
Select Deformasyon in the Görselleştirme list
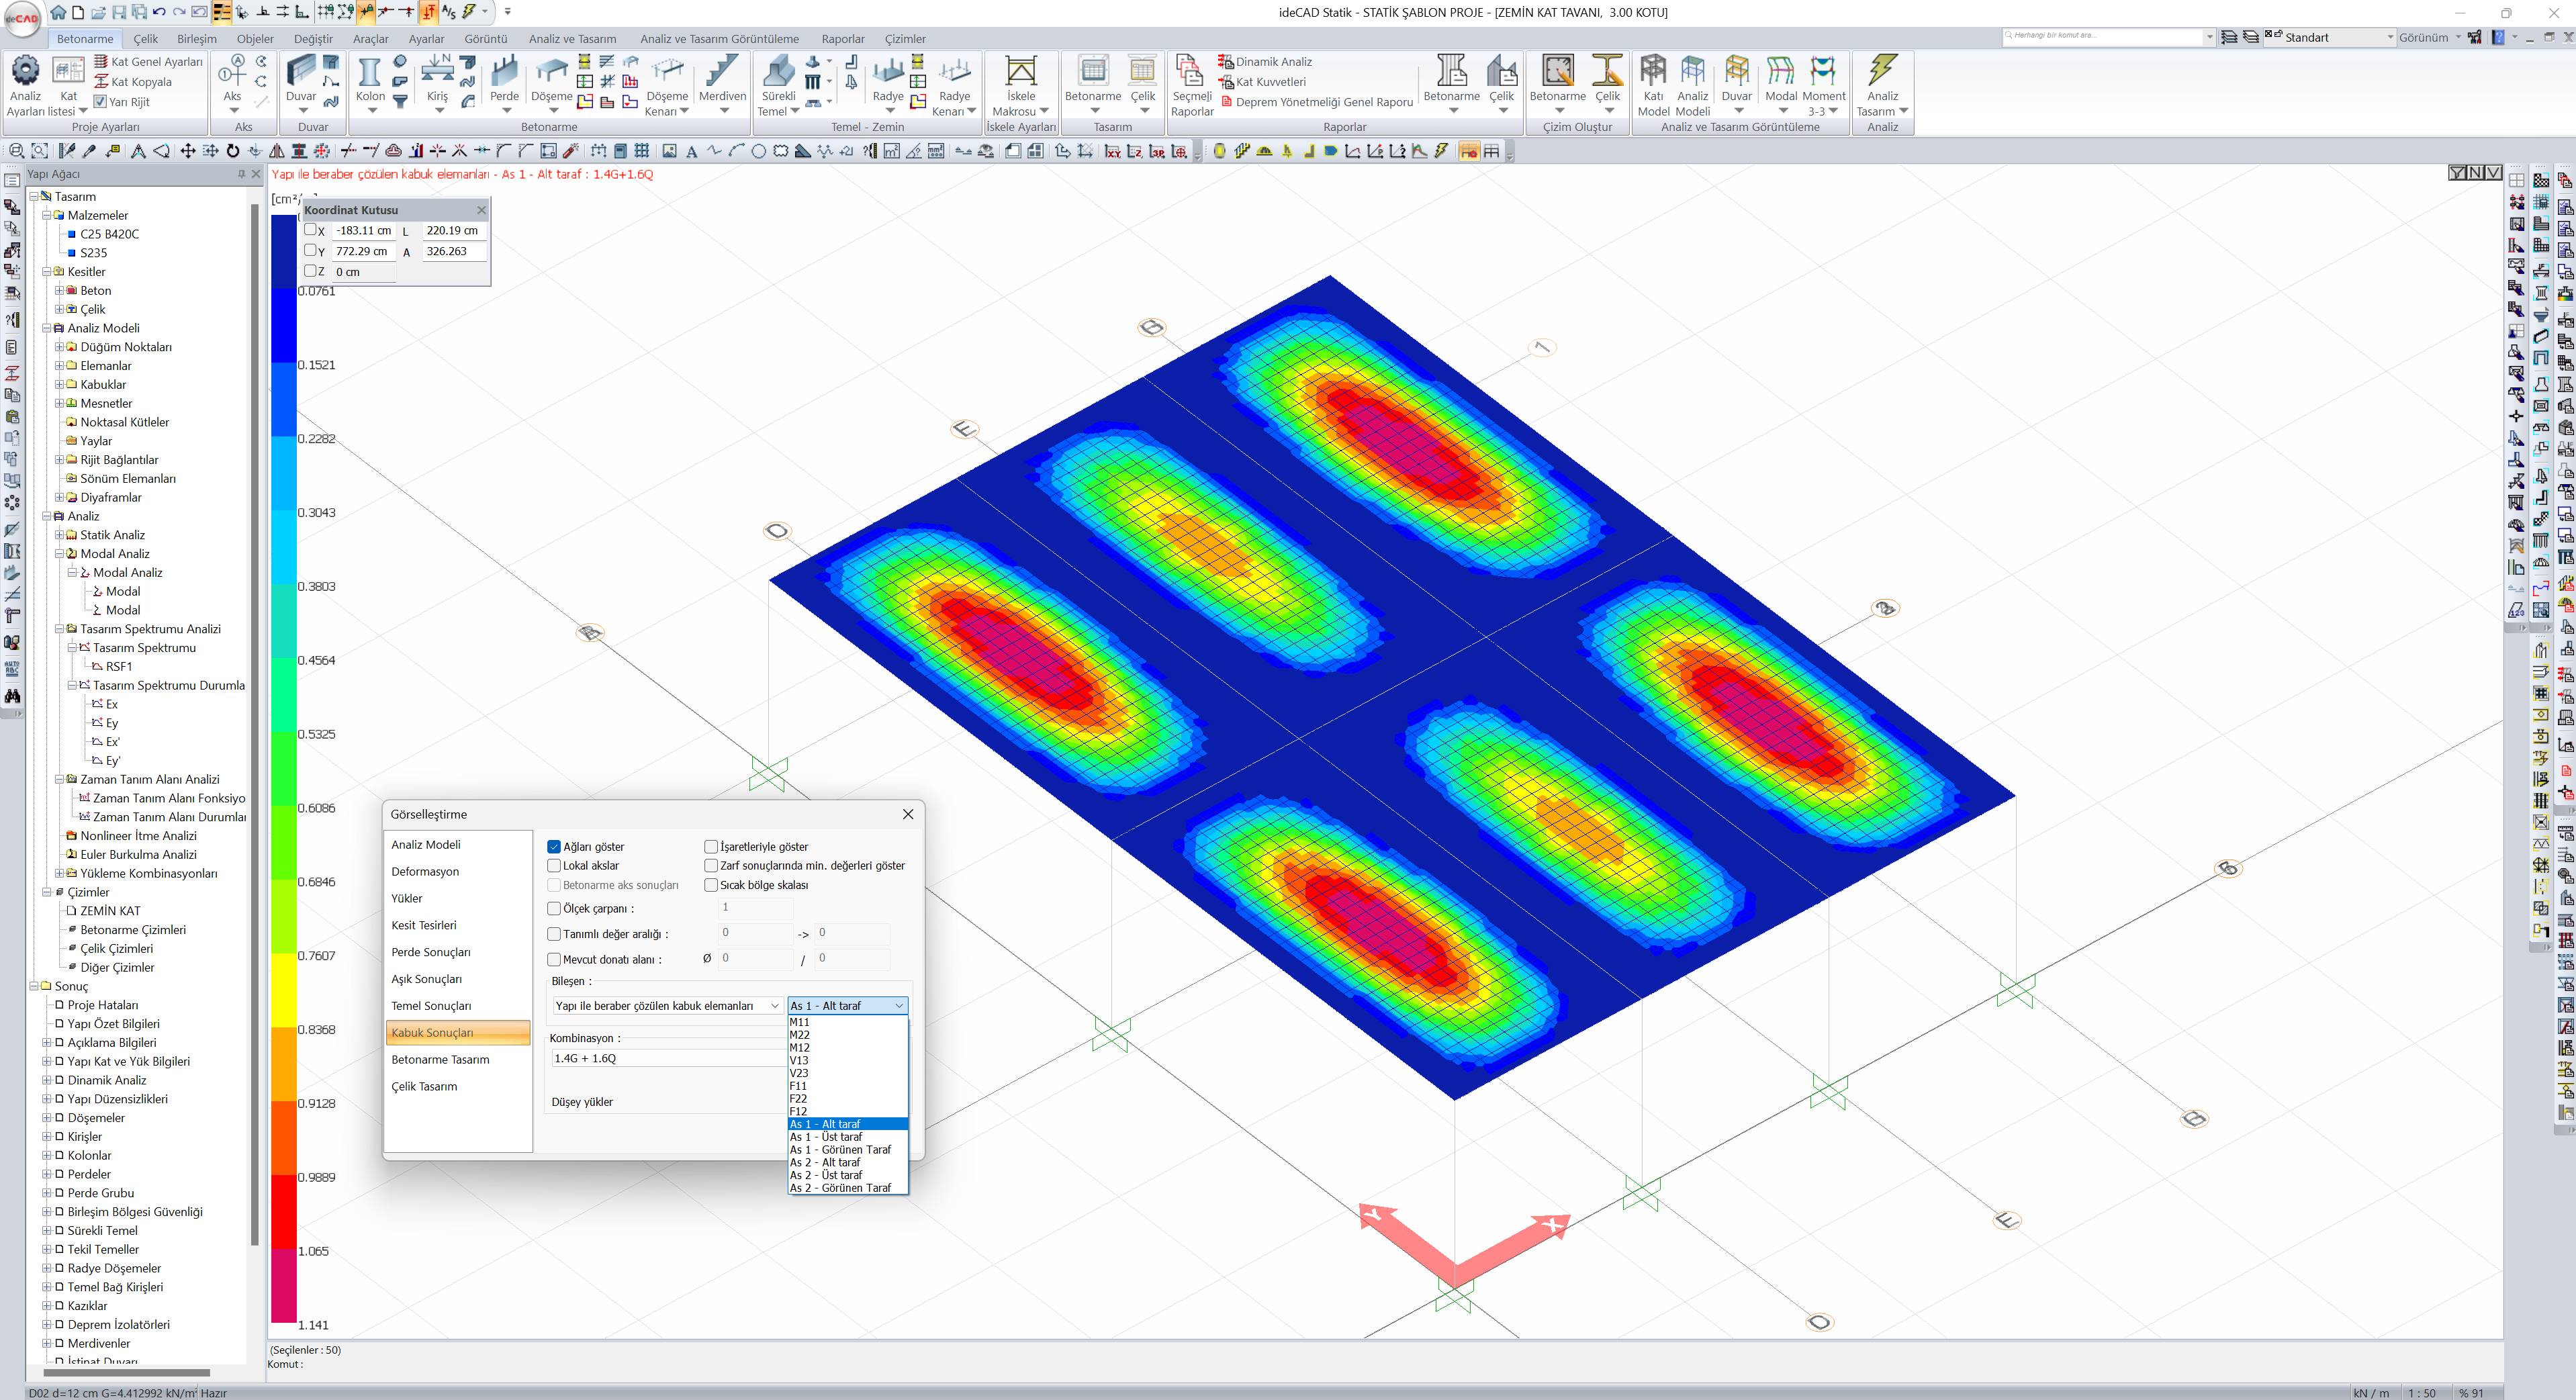coord(425,872)
